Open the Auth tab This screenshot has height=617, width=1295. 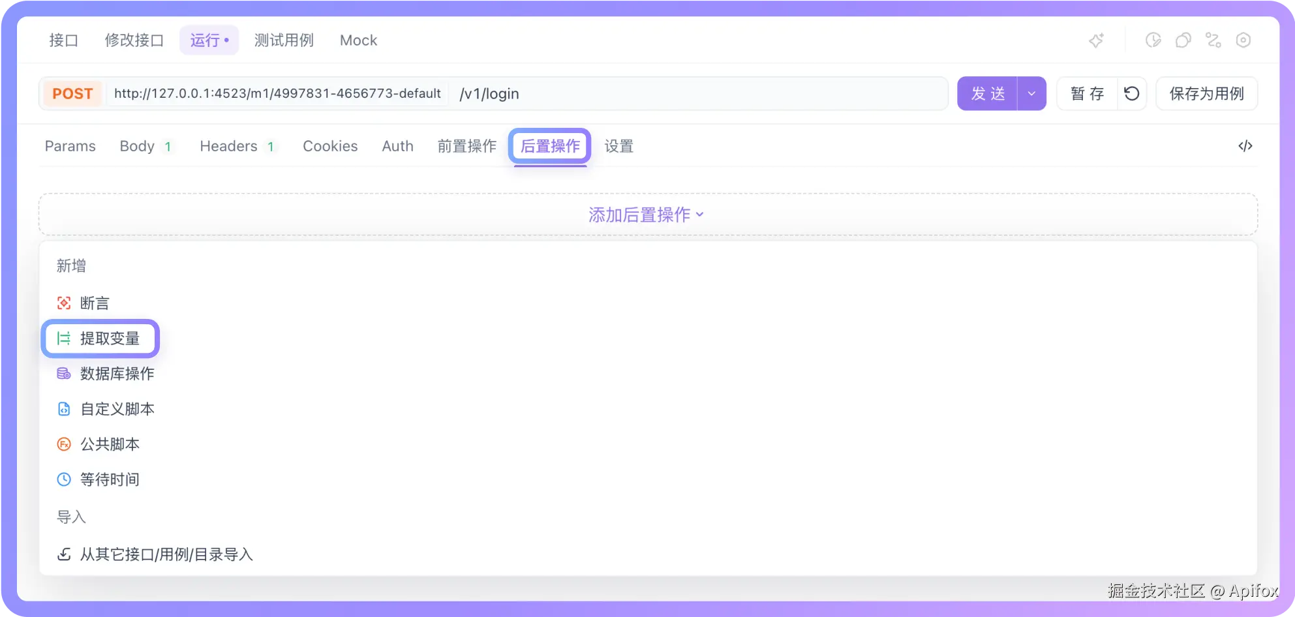coord(398,146)
